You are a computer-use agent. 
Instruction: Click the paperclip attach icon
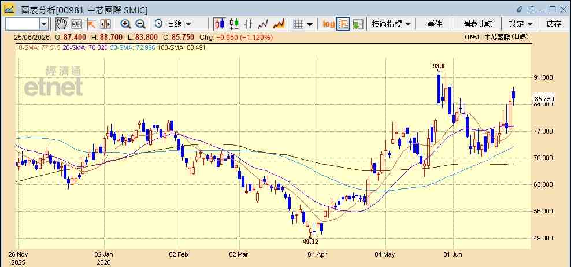(x=520, y=9)
